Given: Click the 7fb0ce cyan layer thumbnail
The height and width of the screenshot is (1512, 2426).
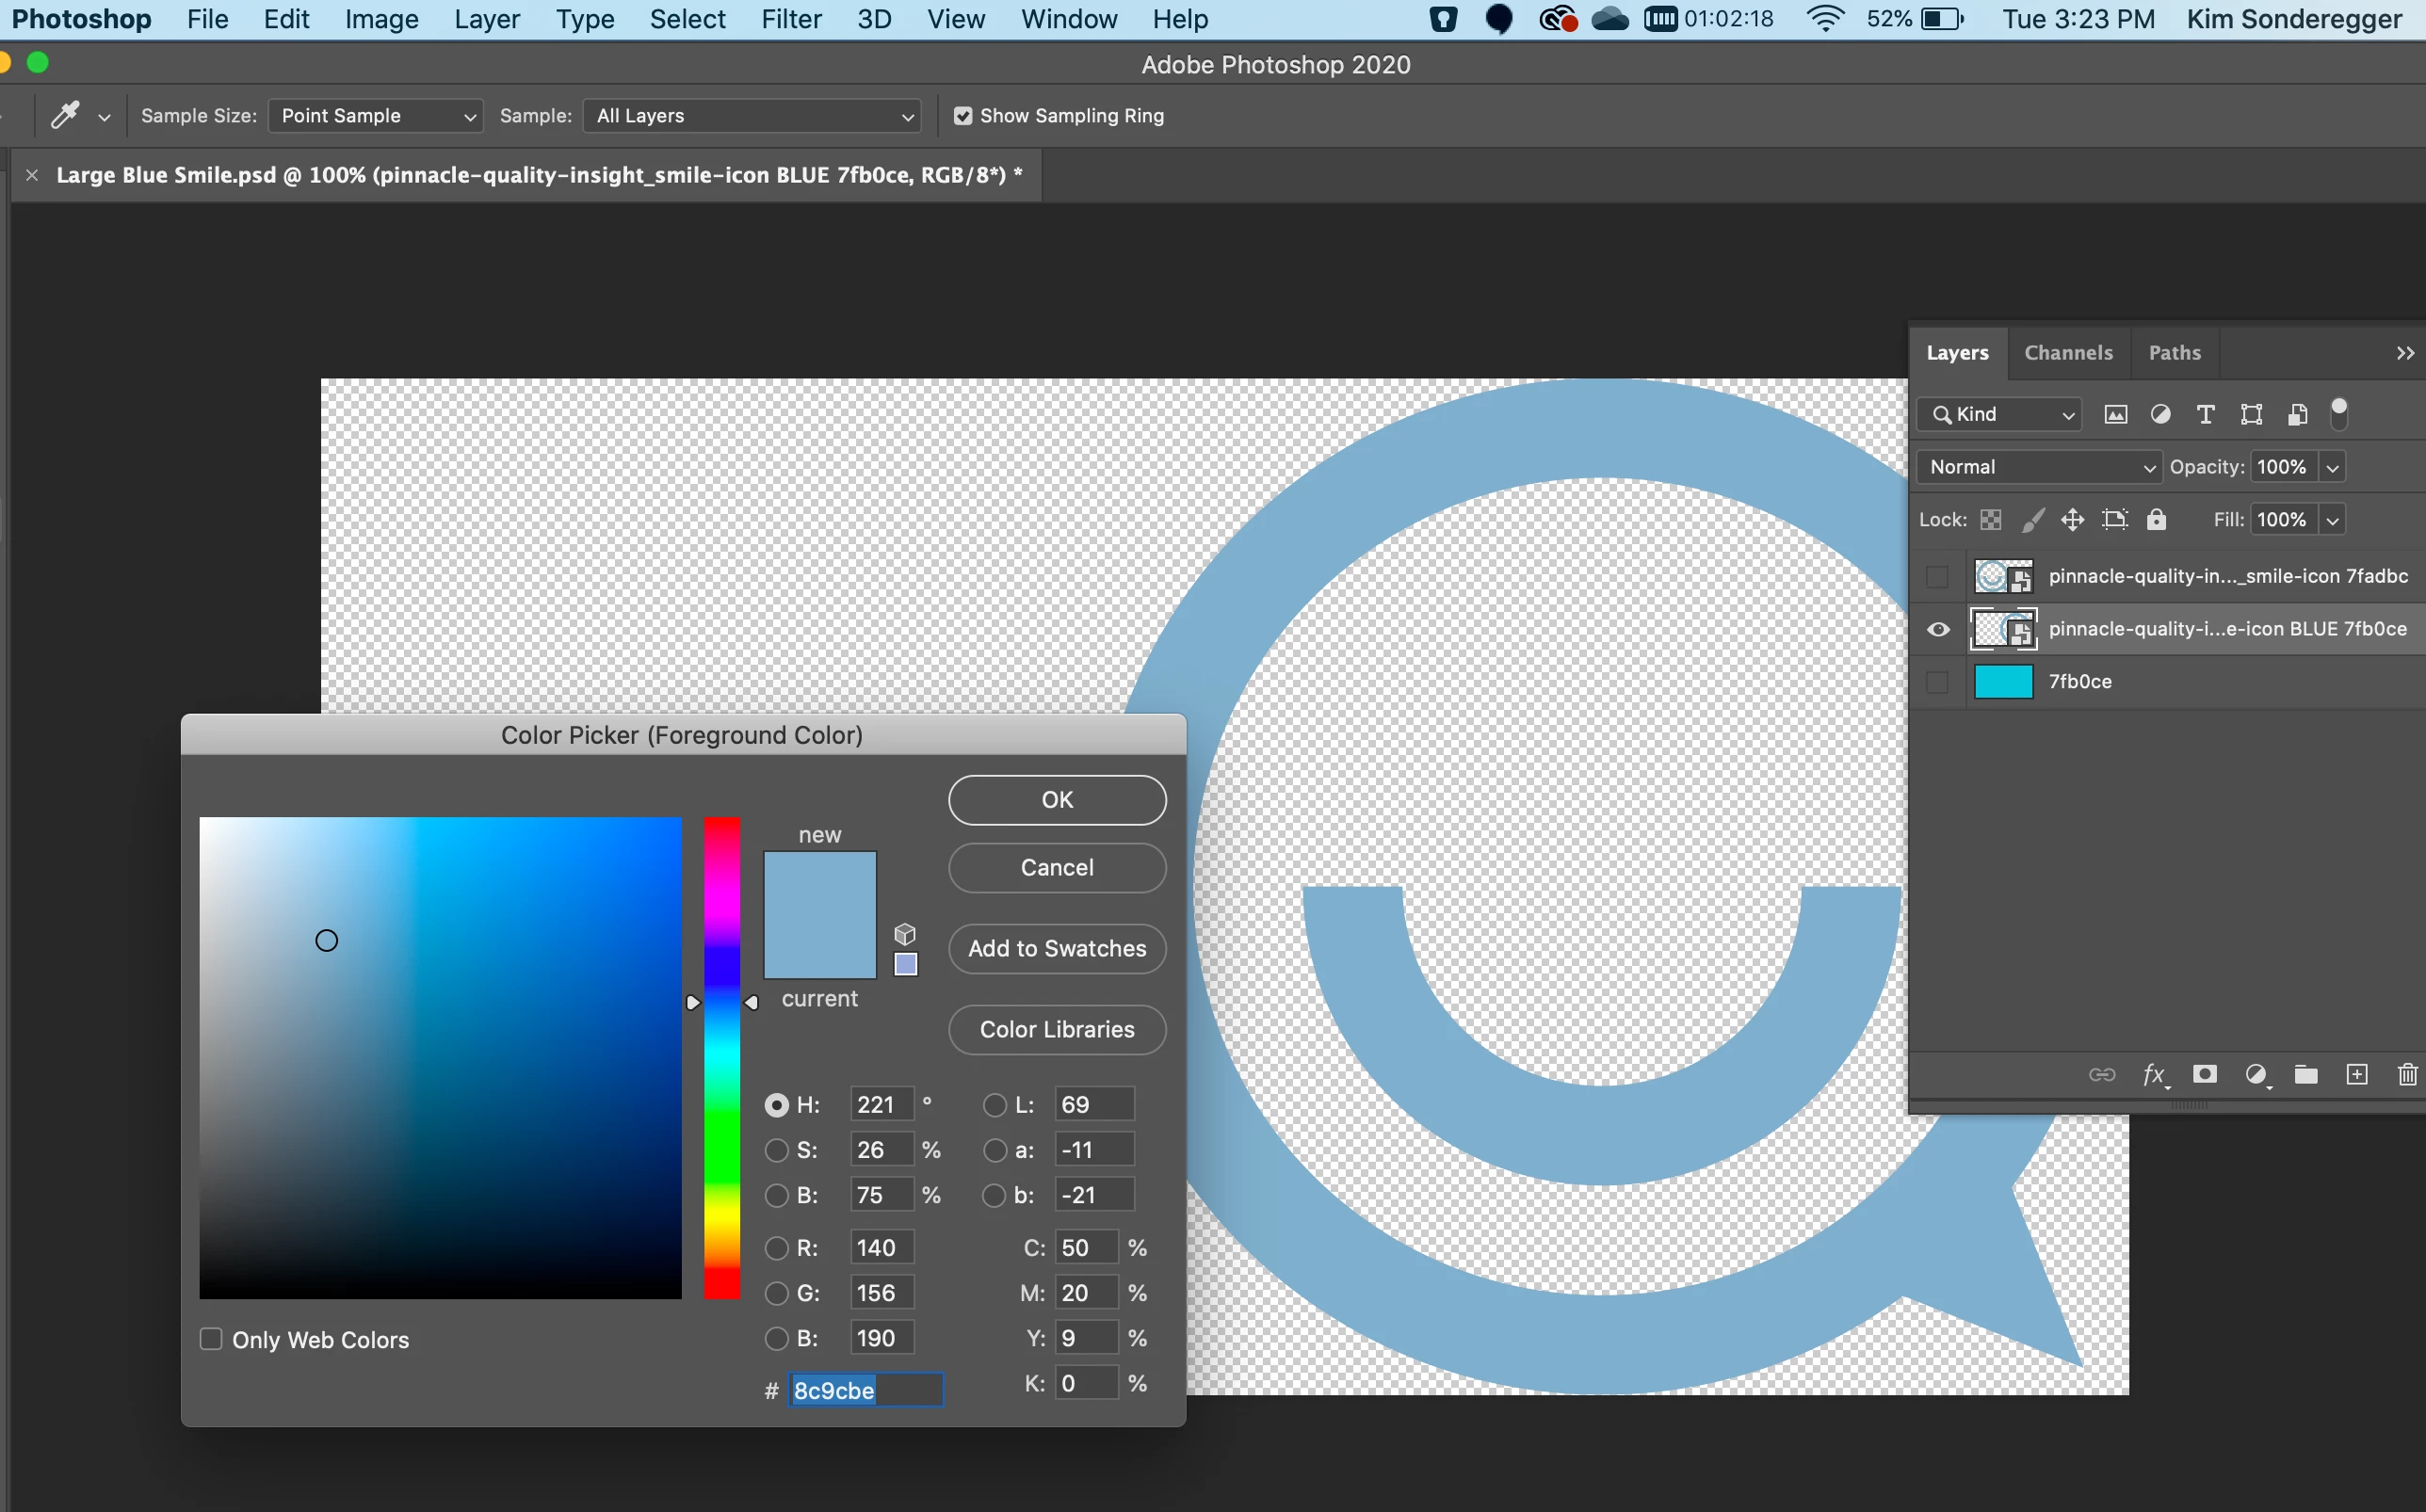Looking at the screenshot, I should click(2003, 682).
